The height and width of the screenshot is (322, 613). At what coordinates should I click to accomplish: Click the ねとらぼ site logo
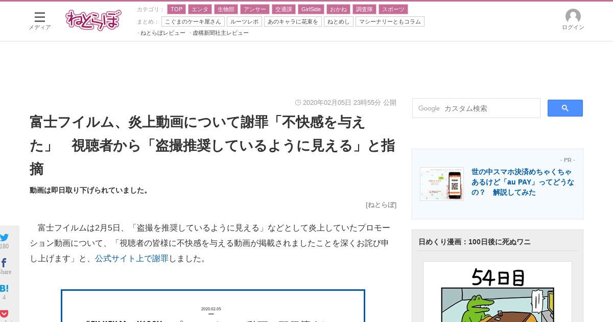[93, 20]
